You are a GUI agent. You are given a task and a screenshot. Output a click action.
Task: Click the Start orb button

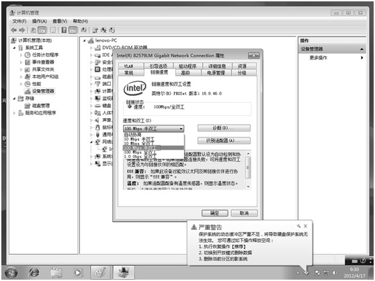click(11, 272)
